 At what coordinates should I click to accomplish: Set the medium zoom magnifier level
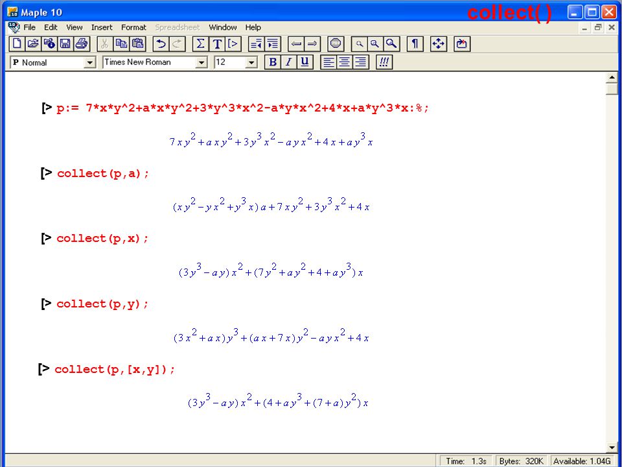375,43
